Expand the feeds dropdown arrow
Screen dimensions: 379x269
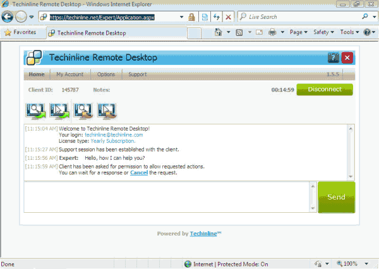(250, 32)
